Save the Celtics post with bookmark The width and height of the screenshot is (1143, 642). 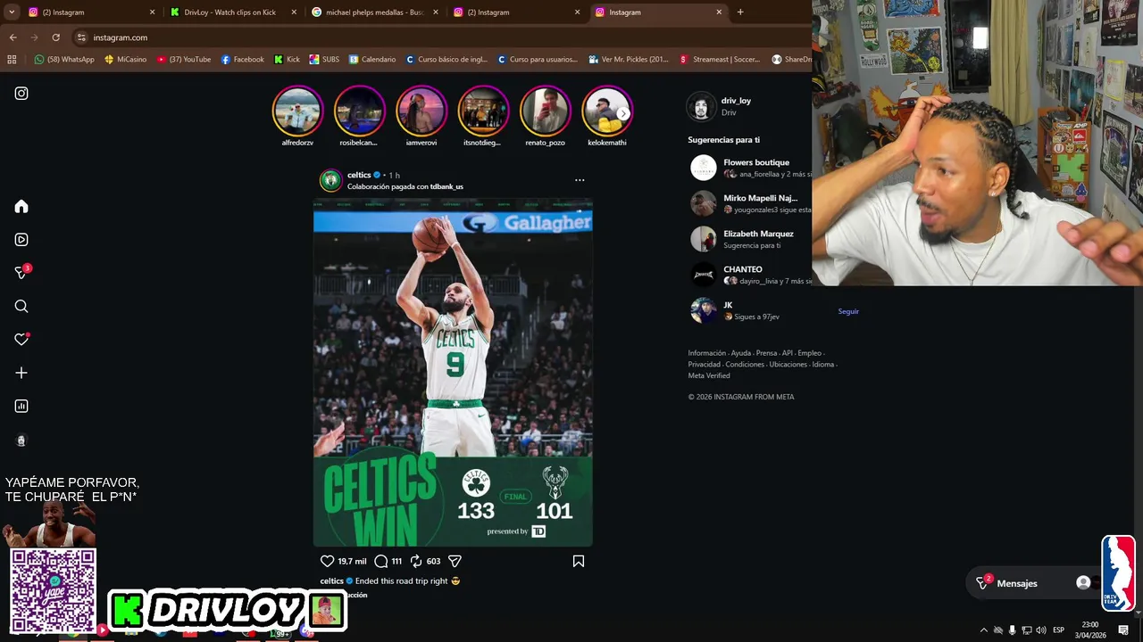click(x=579, y=561)
